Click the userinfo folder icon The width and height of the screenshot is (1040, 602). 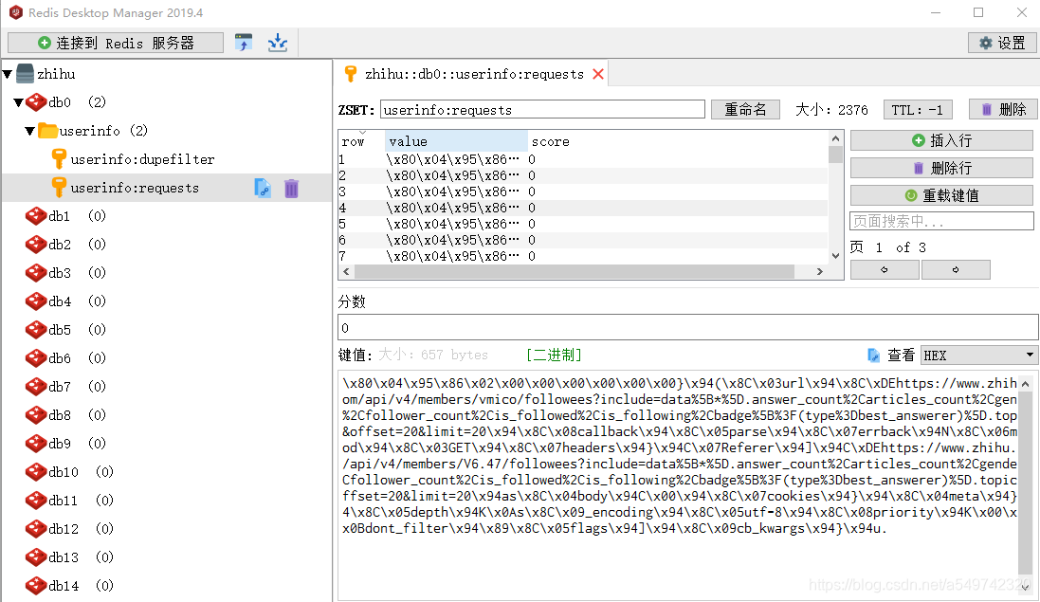47,131
